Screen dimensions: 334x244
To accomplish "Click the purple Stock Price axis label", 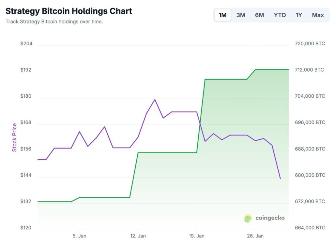I will pyautogui.click(x=14, y=137).
